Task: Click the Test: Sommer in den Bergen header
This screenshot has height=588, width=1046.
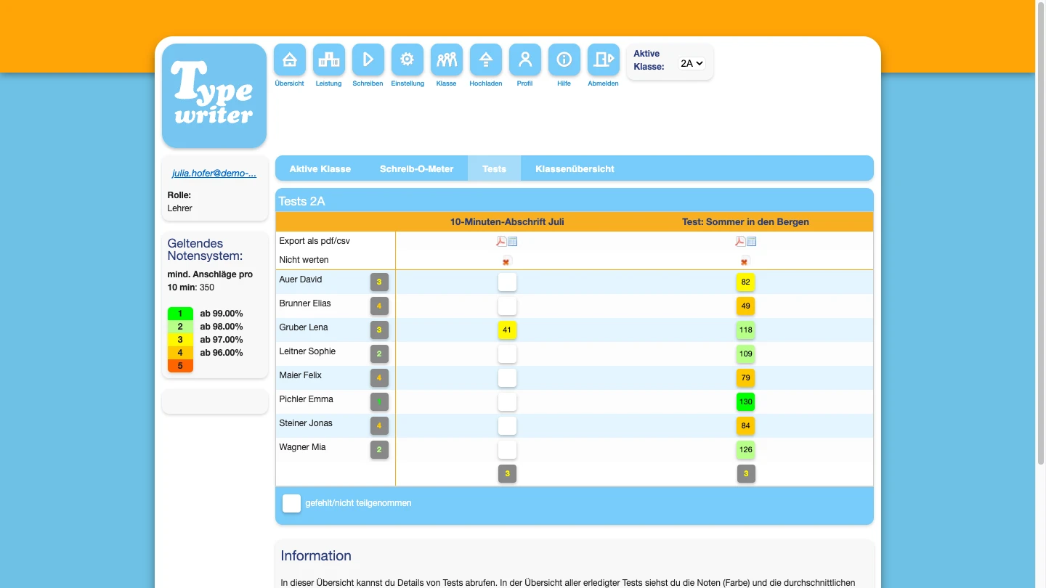Action: (x=745, y=222)
